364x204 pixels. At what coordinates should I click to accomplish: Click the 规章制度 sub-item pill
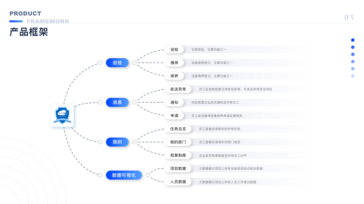pyautogui.click(x=178, y=155)
